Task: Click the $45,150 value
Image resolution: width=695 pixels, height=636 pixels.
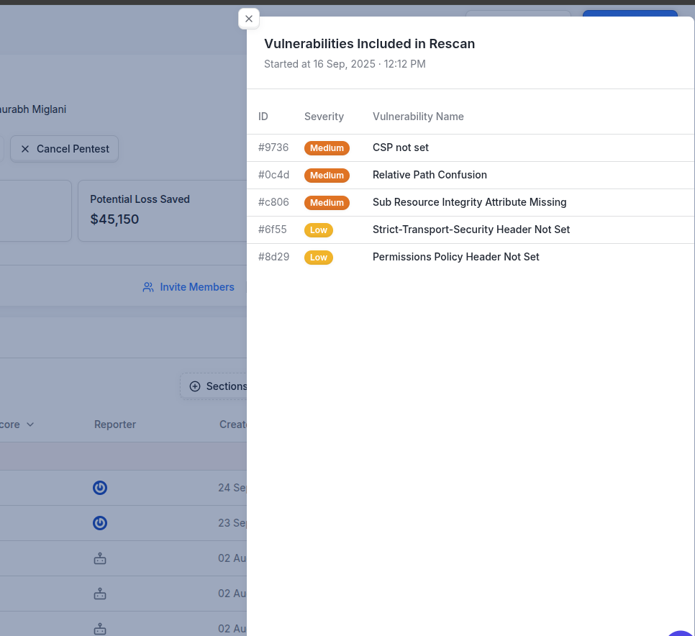Action: pyautogui.click(x=114, y=219)
